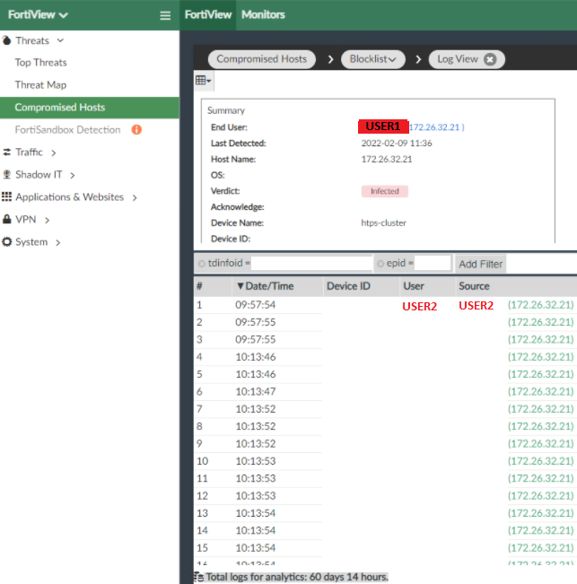Go to Compromised Hosts breadcrumb
Screen dimensions: 577x584
click(x=261, y=59)
